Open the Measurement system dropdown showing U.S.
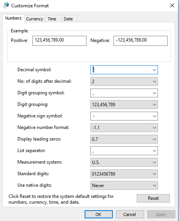Screen dimensions: 180x221 124,162
